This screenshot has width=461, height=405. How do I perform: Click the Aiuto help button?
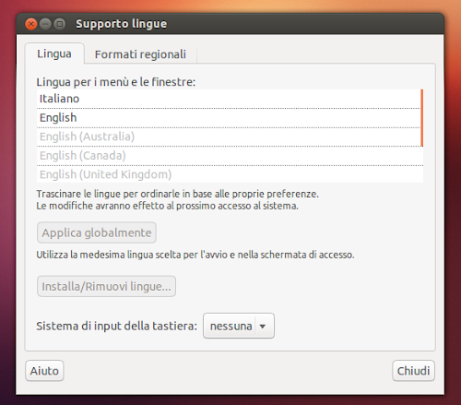tap(44, 371)
